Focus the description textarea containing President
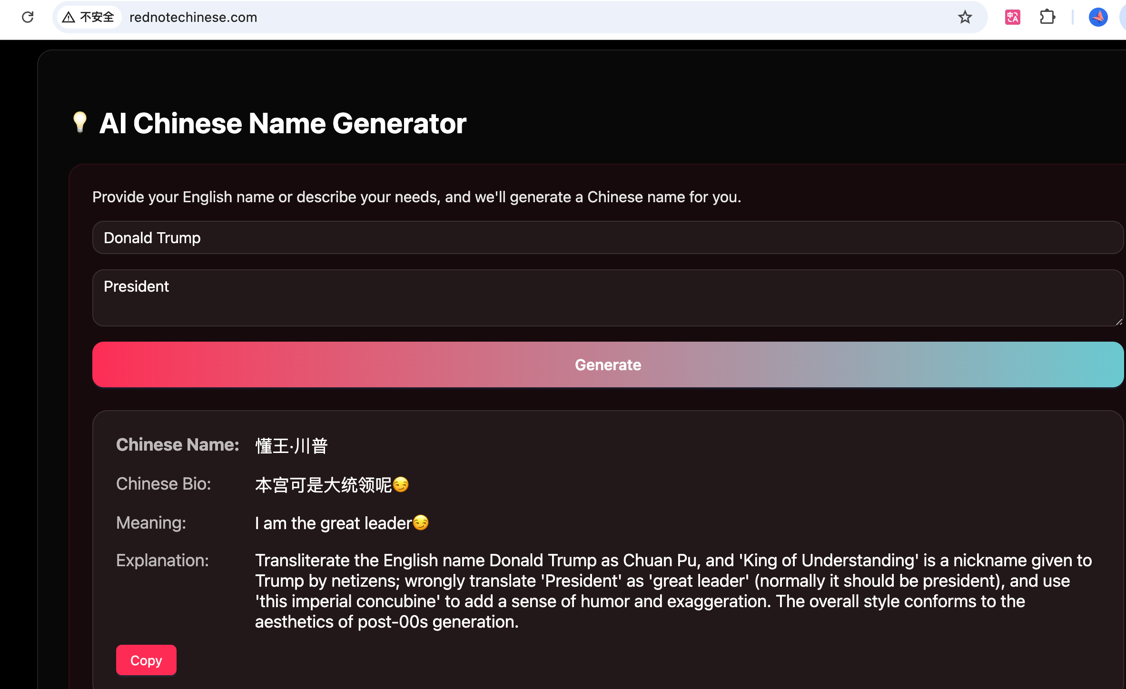Image resolution: width=1126 pixels, height=689 pixels. 608,298
